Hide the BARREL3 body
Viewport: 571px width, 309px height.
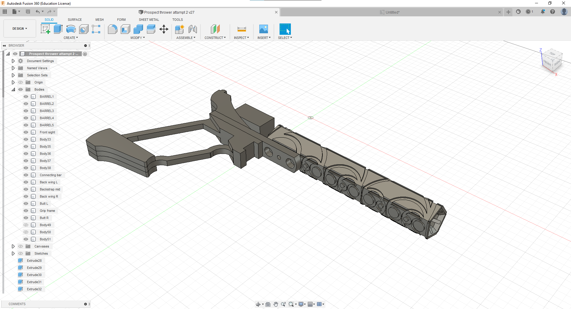point(26,111)
